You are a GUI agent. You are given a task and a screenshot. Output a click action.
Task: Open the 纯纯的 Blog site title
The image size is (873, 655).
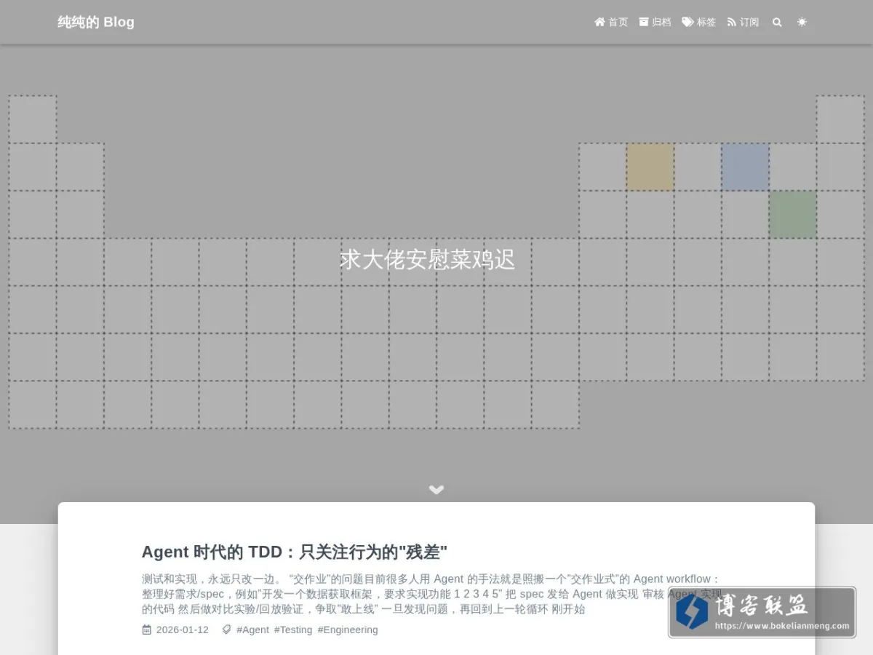pos(96,22)
